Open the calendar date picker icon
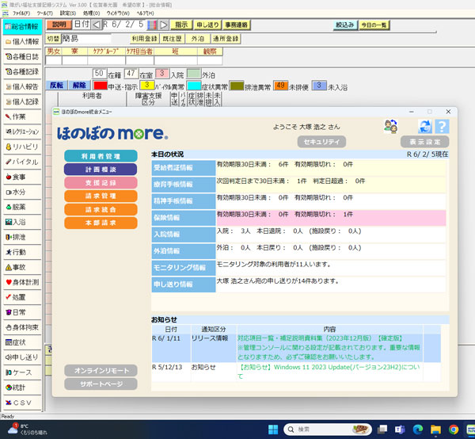475x439 pixels. click(x=152, y=25)
